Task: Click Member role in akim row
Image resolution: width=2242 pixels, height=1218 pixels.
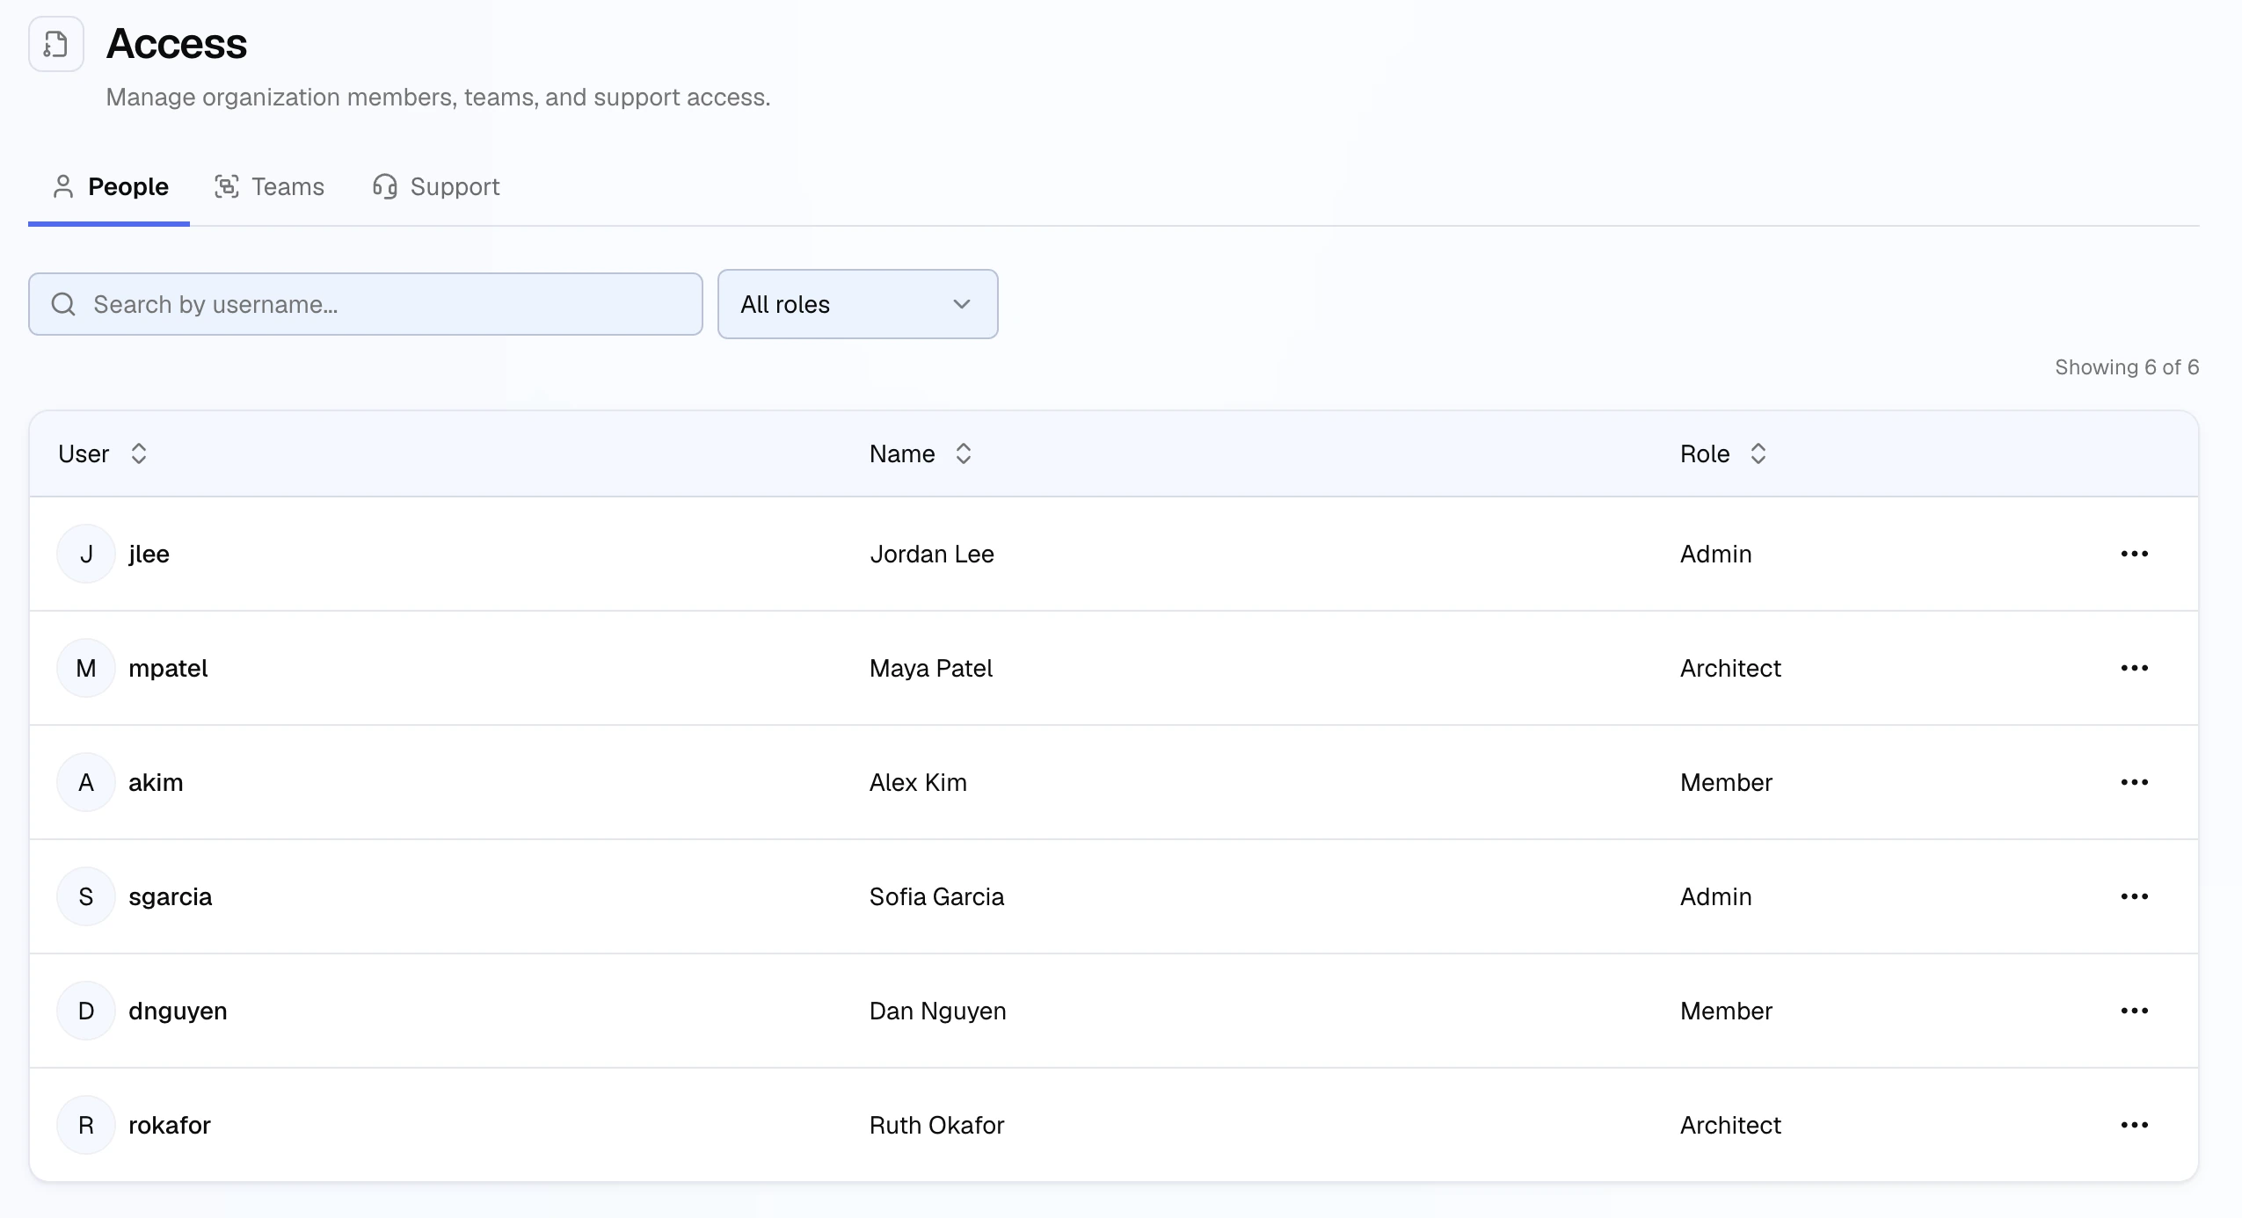Action: click(1726, 782)
